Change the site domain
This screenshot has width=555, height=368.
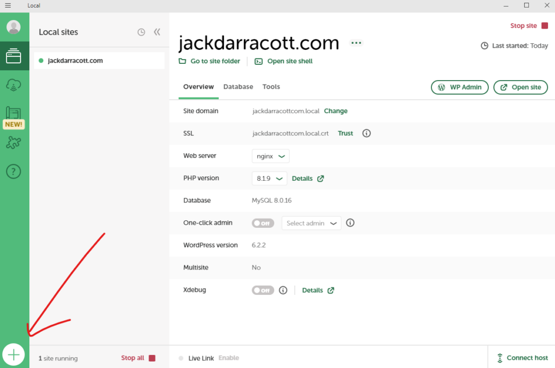tap(335, 111)
